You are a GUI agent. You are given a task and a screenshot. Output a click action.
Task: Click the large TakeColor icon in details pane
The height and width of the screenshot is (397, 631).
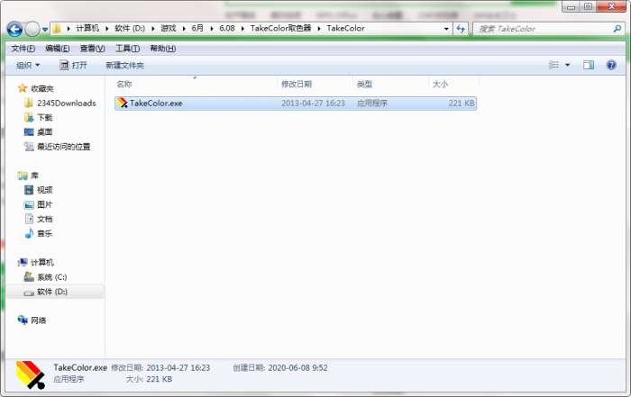coord(30,374)
